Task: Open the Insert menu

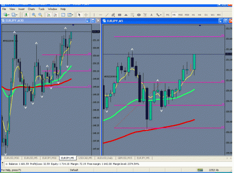Action: click(x=21, y=9)
